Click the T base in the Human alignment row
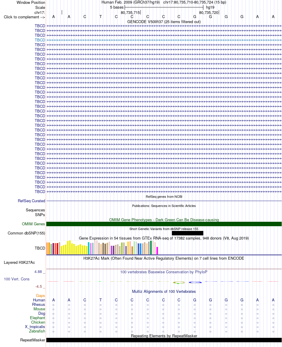The image size is (282, 347). click(101, 300)
